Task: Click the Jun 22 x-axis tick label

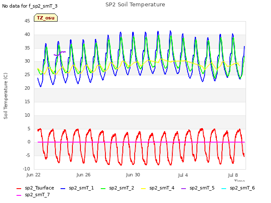Action: (x=33, y=175)
